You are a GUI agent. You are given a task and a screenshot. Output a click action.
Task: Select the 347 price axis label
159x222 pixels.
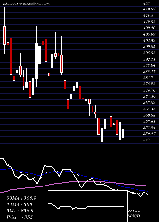point(146,140)
